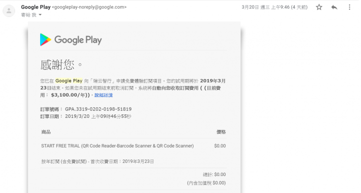361x193 pixels.
Task: Click the 價格 column header
Action: coord(221,132)
